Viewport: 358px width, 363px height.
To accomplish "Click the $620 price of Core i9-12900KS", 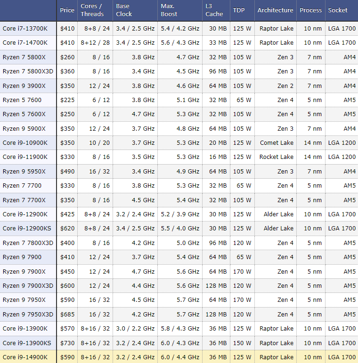I will (x=67, y=229).
